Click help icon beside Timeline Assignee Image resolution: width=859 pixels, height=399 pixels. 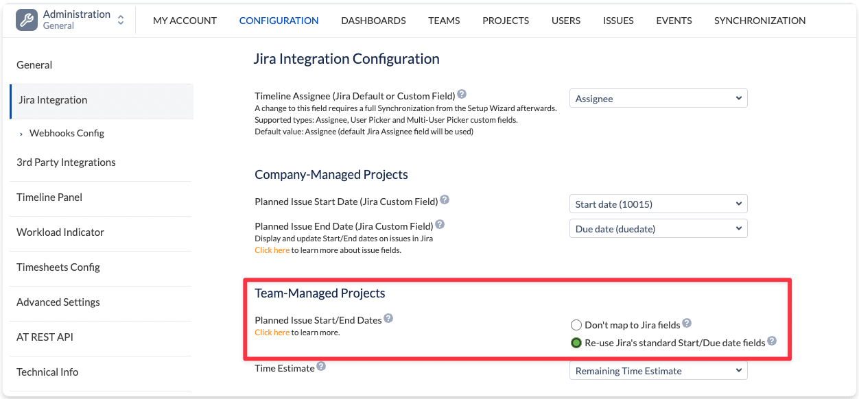[462, 95]
